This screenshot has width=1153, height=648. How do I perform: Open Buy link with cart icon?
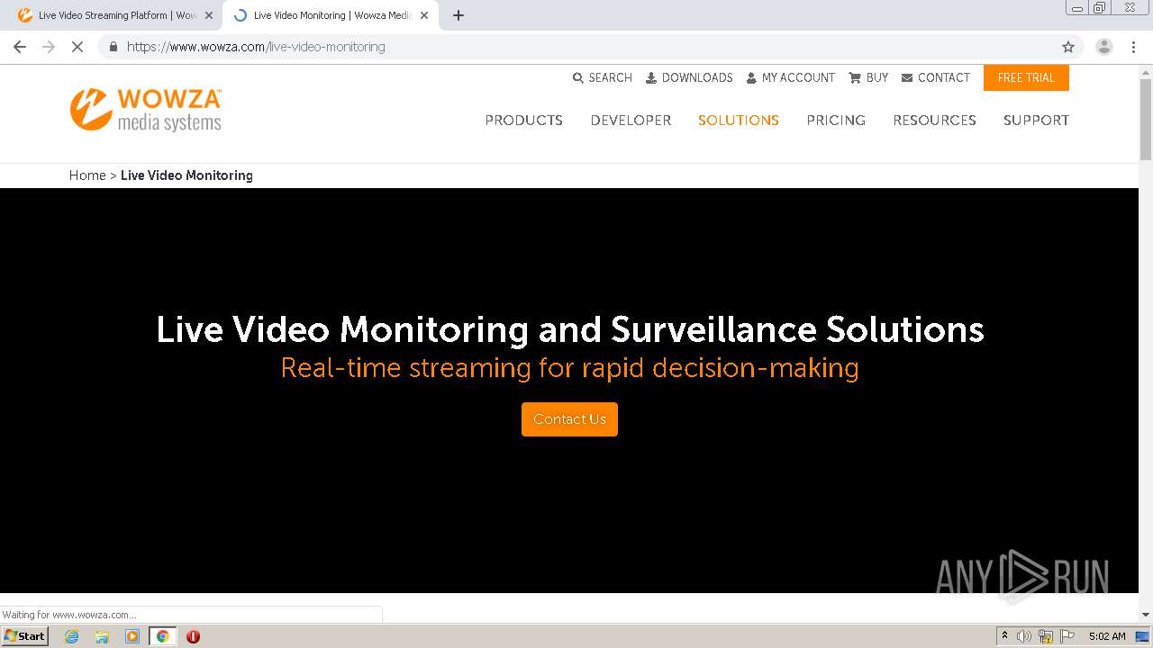click(868, 78)
